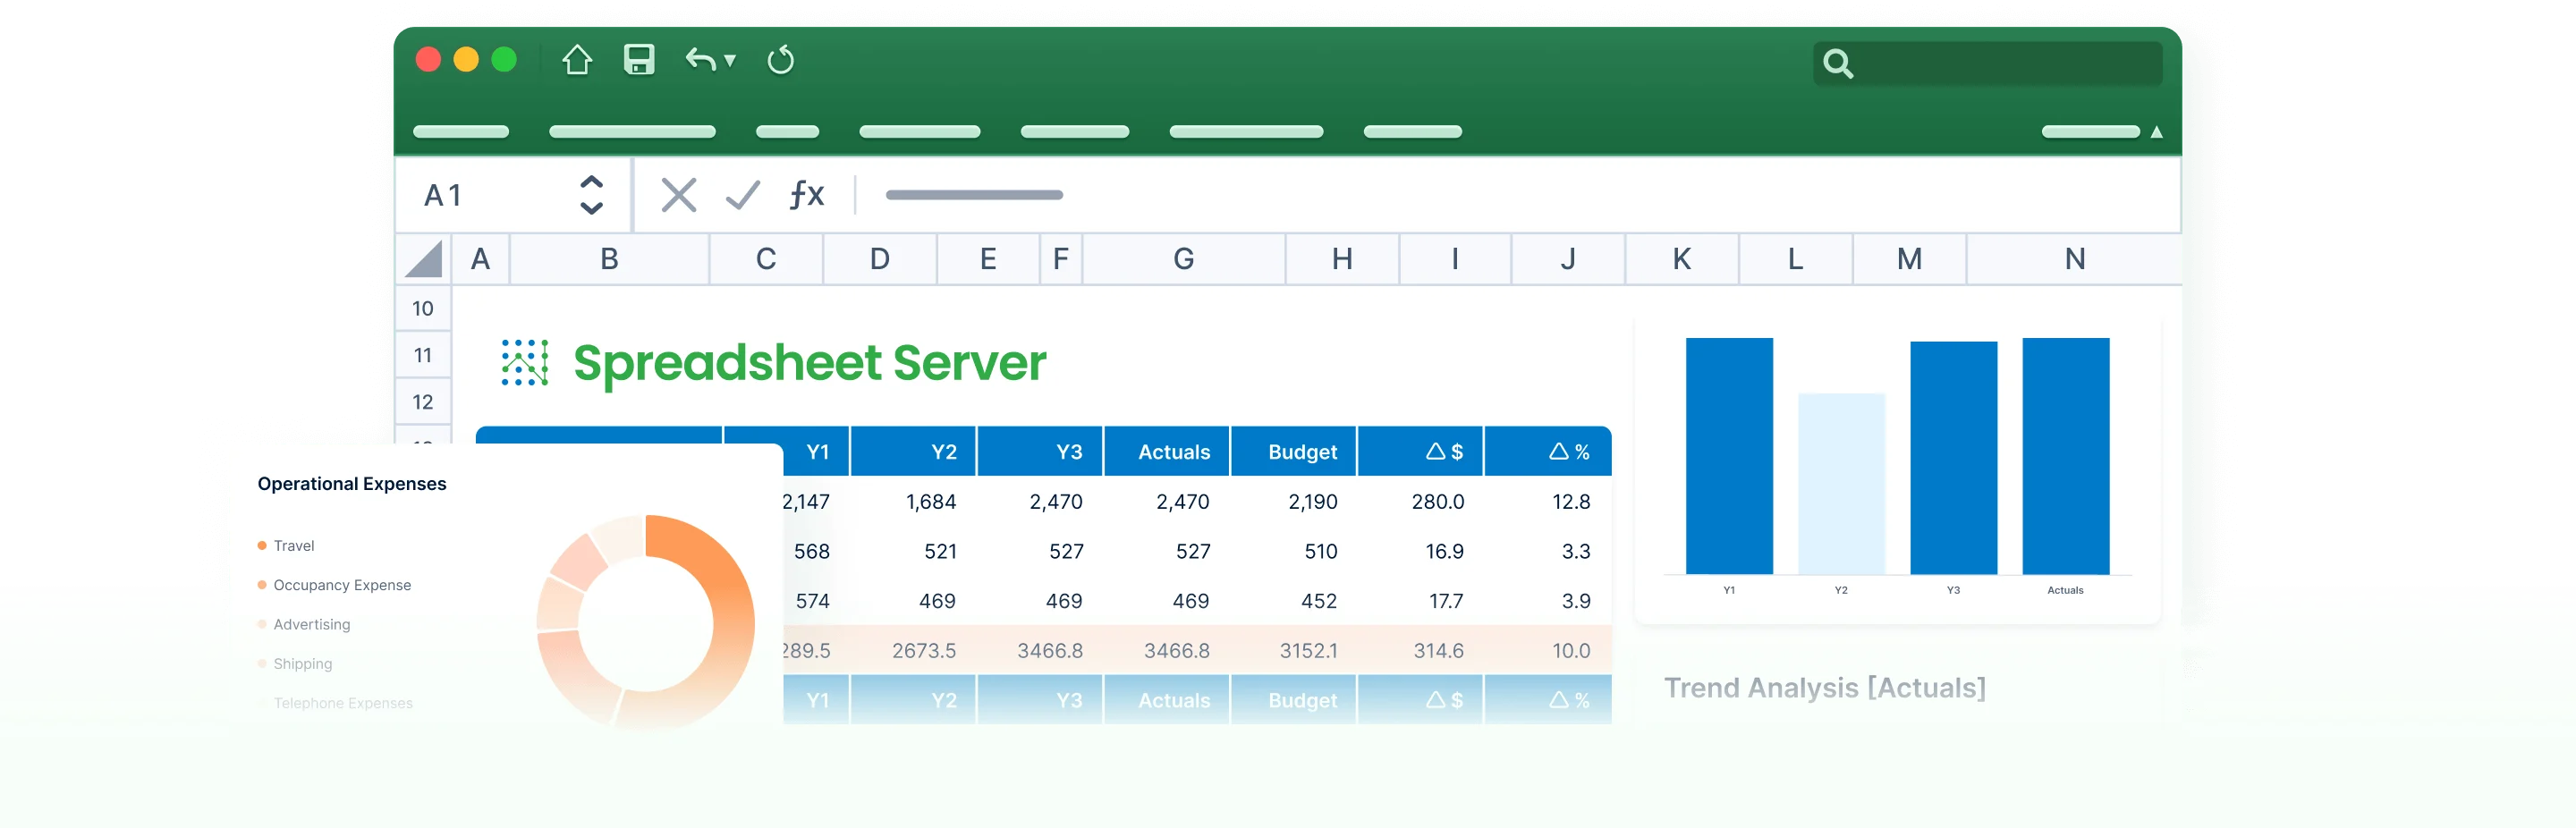Click the fx insert function icon
The image size is (2576, 828).
[806, 194]
